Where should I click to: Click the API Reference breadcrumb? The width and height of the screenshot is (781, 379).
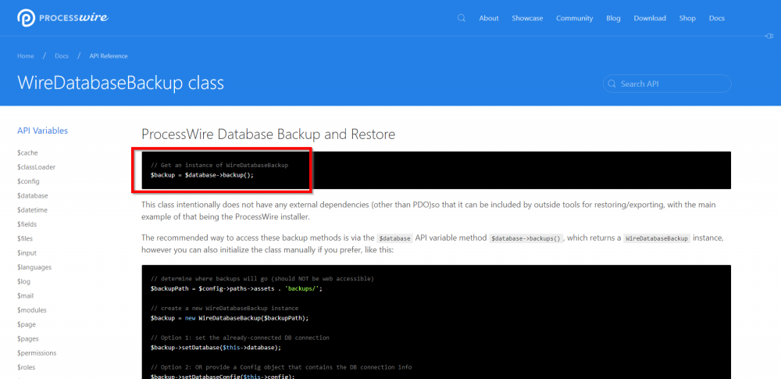[109, 56]
